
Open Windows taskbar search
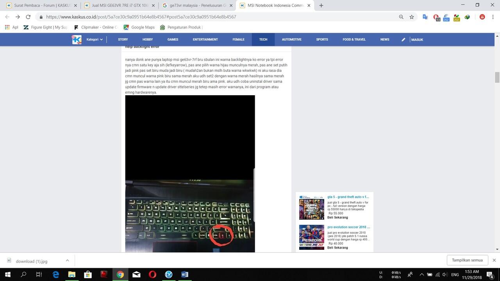pos(23,274)
